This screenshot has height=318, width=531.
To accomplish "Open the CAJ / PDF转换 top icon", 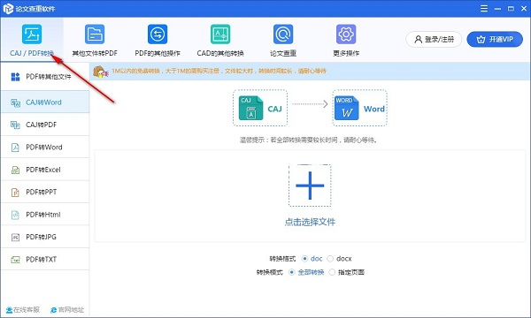I will point(32,34).
